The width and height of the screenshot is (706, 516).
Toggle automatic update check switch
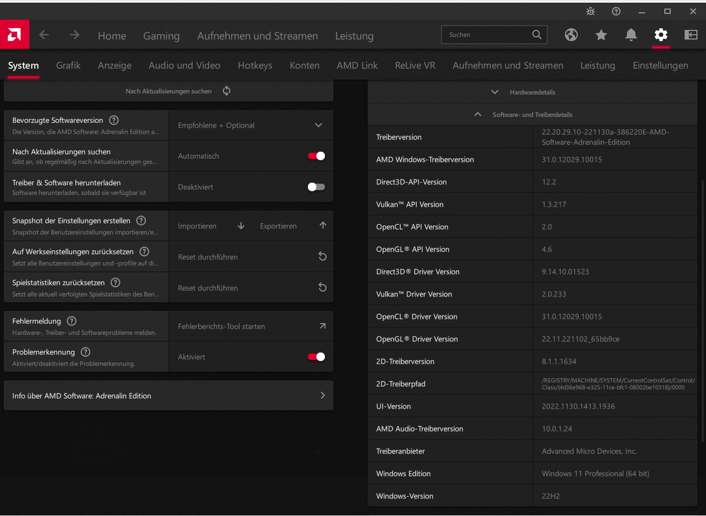(316, 156)
